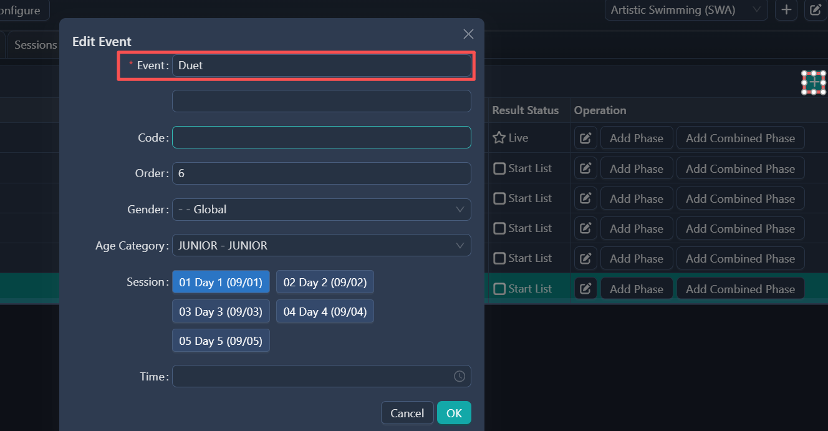Select session 01 Day 1 (09/01)
The width and height of the screenshot is (828, 431).
coord(221,282)
